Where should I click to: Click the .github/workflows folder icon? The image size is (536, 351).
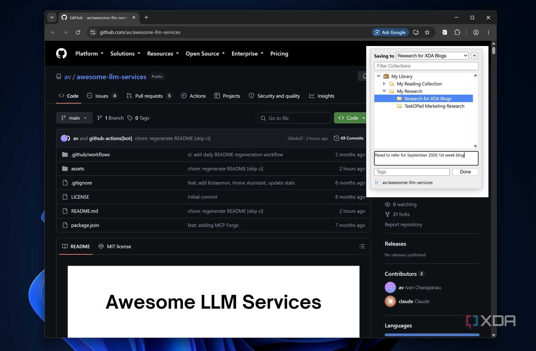pyautogui.click(x=65, y=155)
